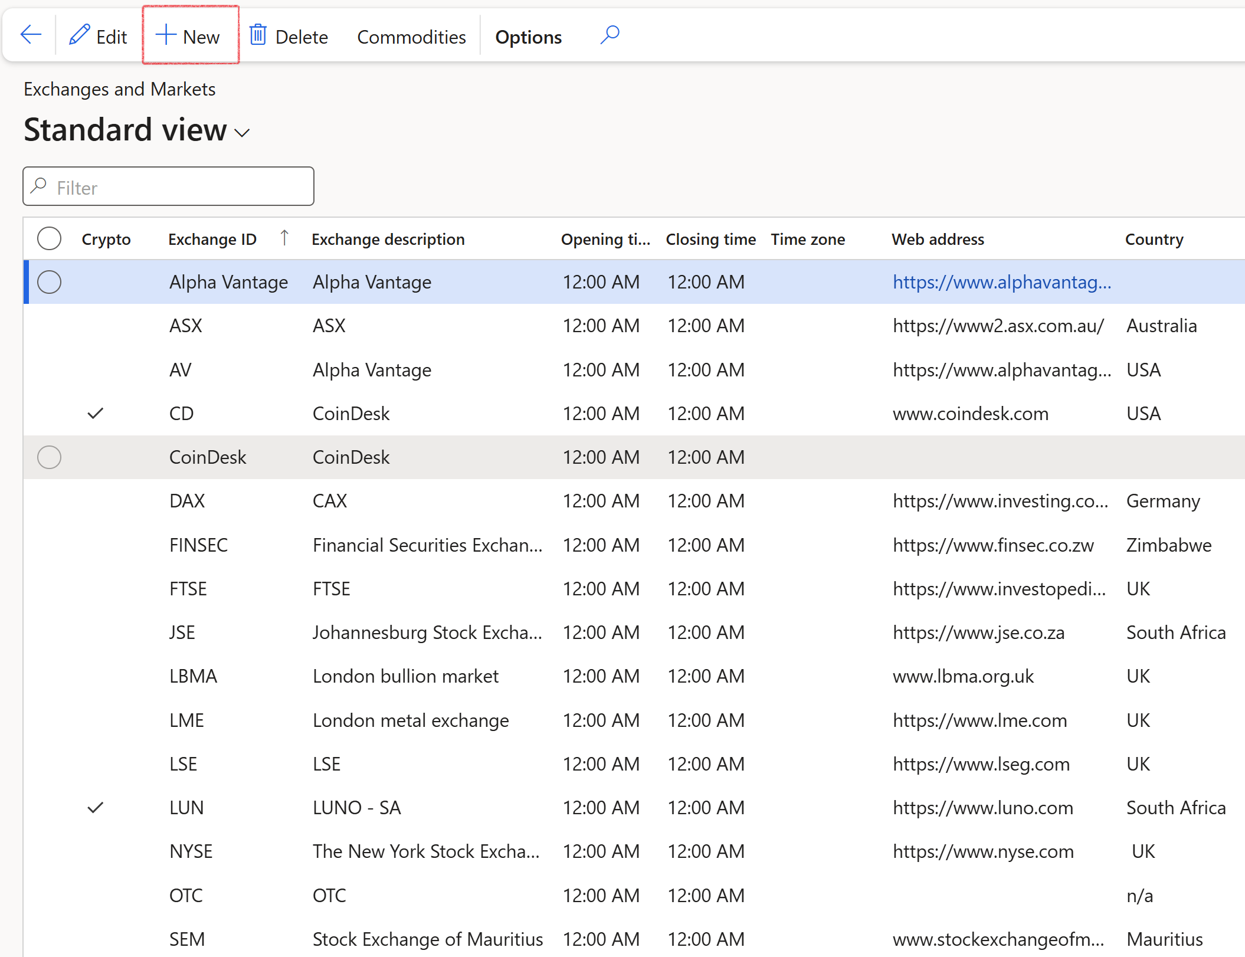Image resolution: width=1245 pixels, height=957 pixels.
Task: Toggle the select-all rows circle in header
Action: coord(49,239)
